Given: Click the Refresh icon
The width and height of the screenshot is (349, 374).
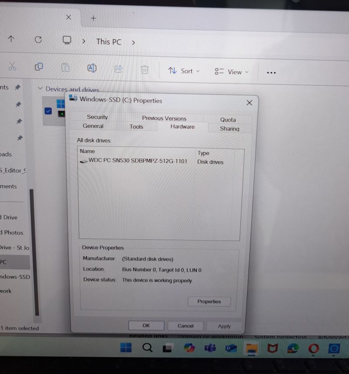Looking at the screenshot, I should click(38, 40).
